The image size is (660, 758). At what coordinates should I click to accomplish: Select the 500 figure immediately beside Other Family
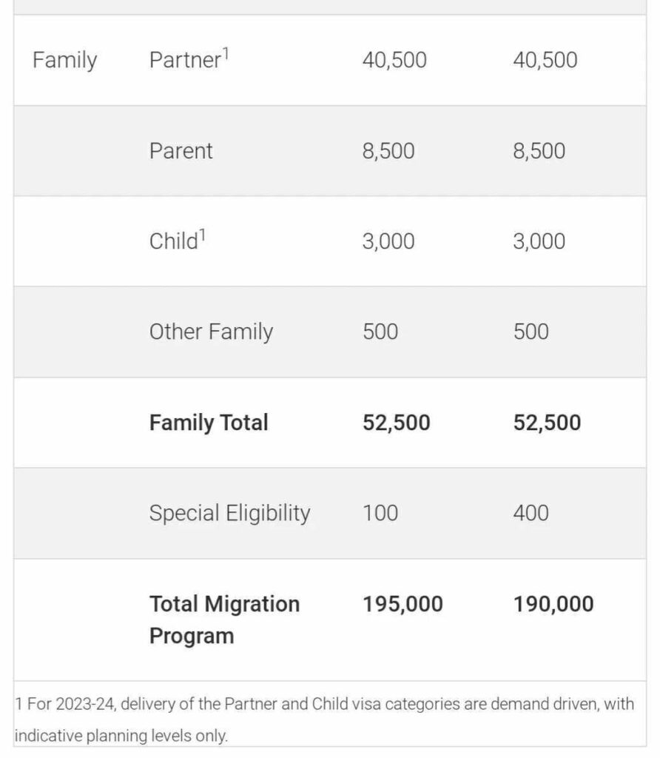coord(380,332)
